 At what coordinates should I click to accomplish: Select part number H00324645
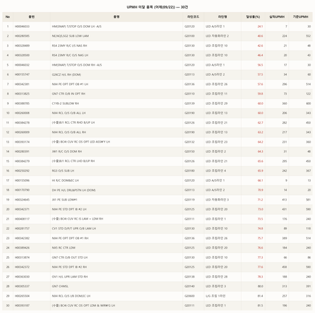pos(22,199)
